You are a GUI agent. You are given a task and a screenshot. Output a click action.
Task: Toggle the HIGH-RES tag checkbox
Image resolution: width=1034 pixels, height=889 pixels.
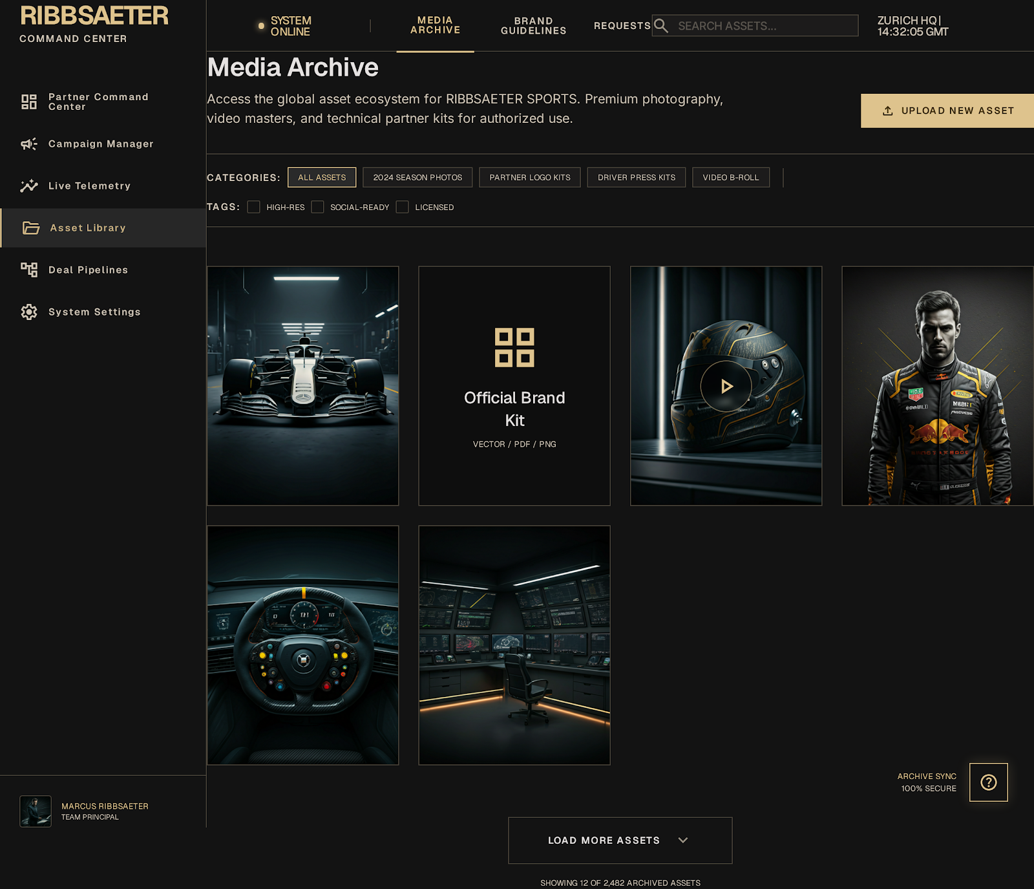(x=254, y=207)
